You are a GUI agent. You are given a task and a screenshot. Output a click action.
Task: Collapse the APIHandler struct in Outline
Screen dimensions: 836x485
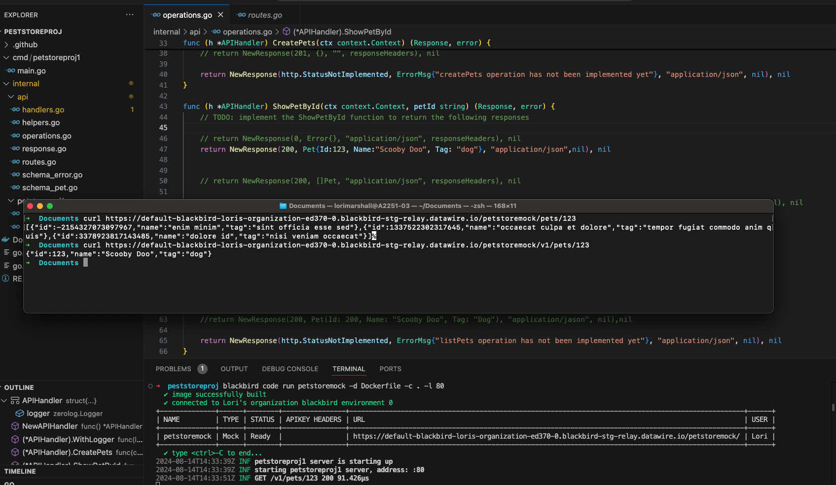(4, 401)
